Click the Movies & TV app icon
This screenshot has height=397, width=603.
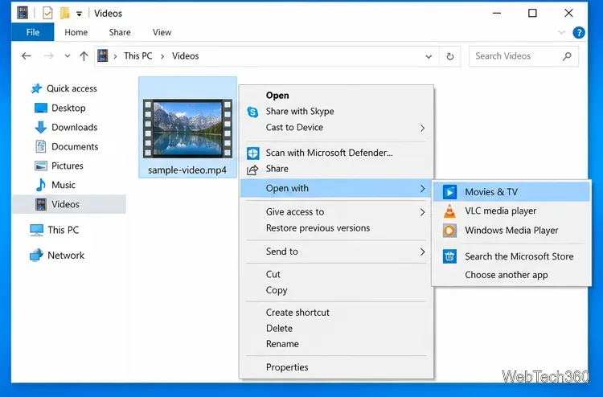[449, 192]
